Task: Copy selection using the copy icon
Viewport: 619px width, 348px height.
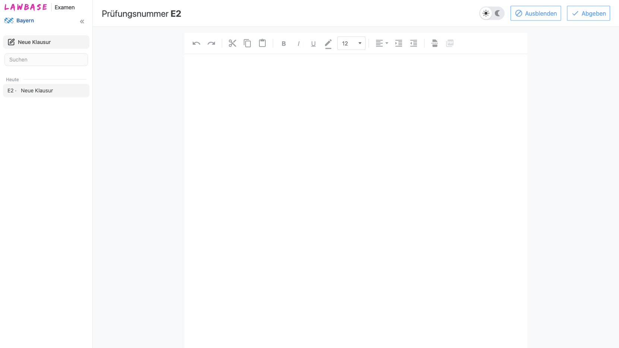Action: coord(247,43)
